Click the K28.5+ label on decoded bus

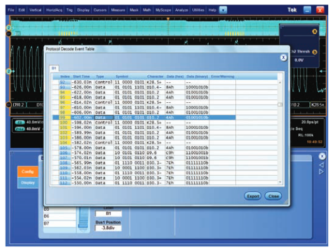(x=318, y=105)
